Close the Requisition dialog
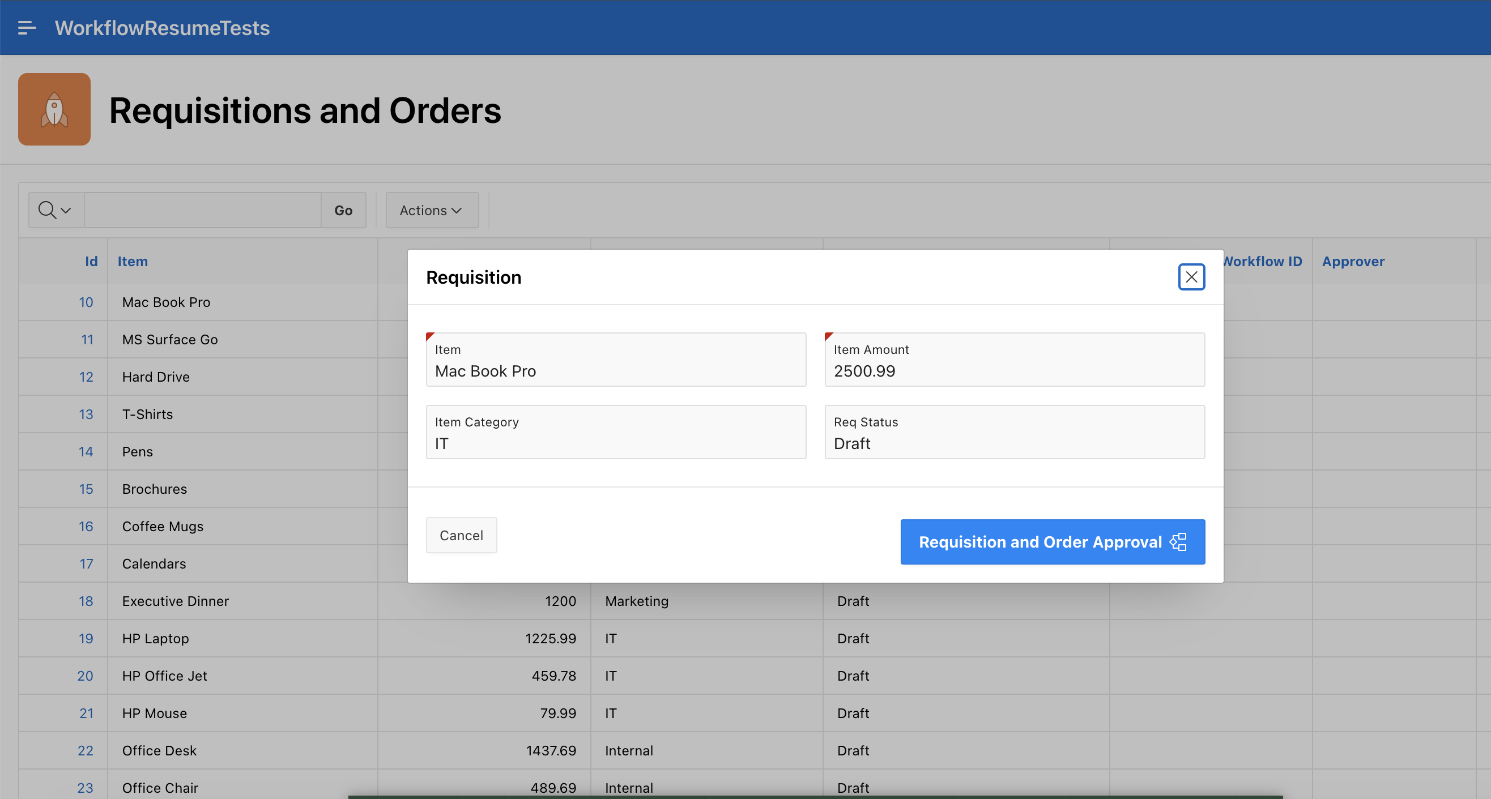Screen dimensions: 1491x799 [x=1191, y=276]
